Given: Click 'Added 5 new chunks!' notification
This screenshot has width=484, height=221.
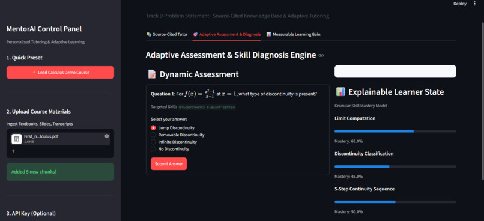Looking at the screenshot, I should (60, 172).
